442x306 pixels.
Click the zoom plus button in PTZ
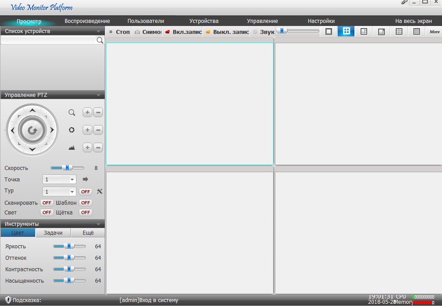(88, 113)
